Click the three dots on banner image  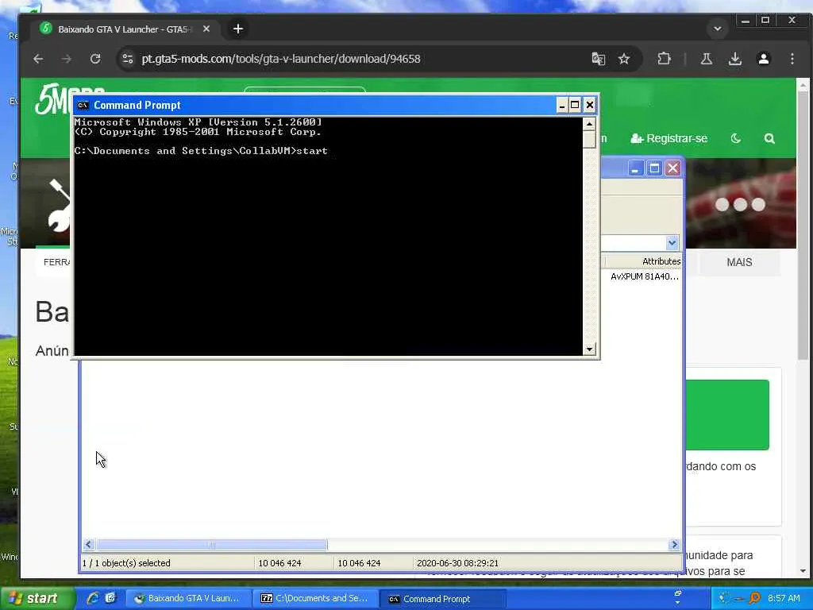[x=740, y=204]
